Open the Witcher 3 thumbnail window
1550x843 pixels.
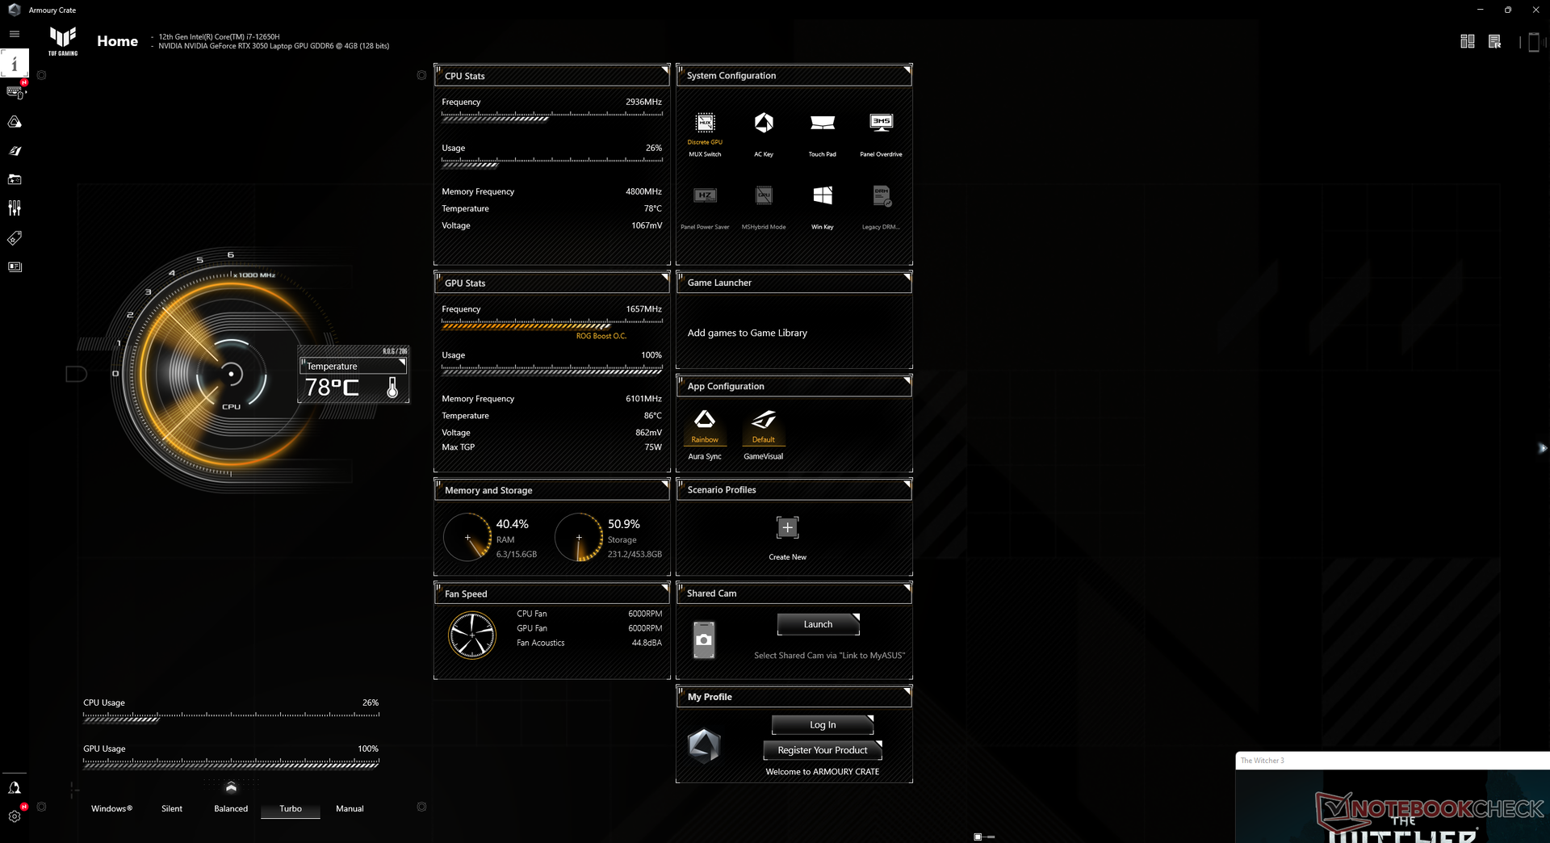[x=1393, y=798]
